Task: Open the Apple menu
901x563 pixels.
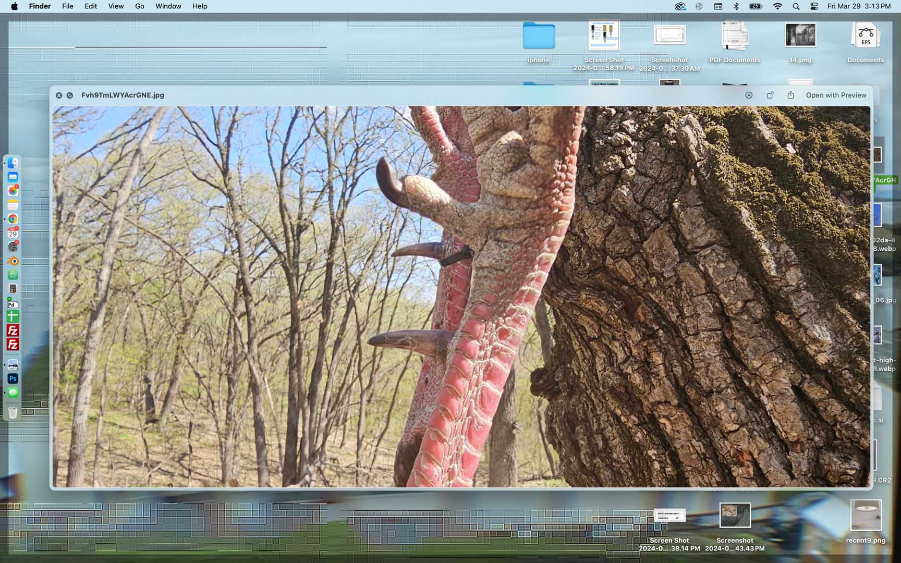Action: click(x=14, y=6)
